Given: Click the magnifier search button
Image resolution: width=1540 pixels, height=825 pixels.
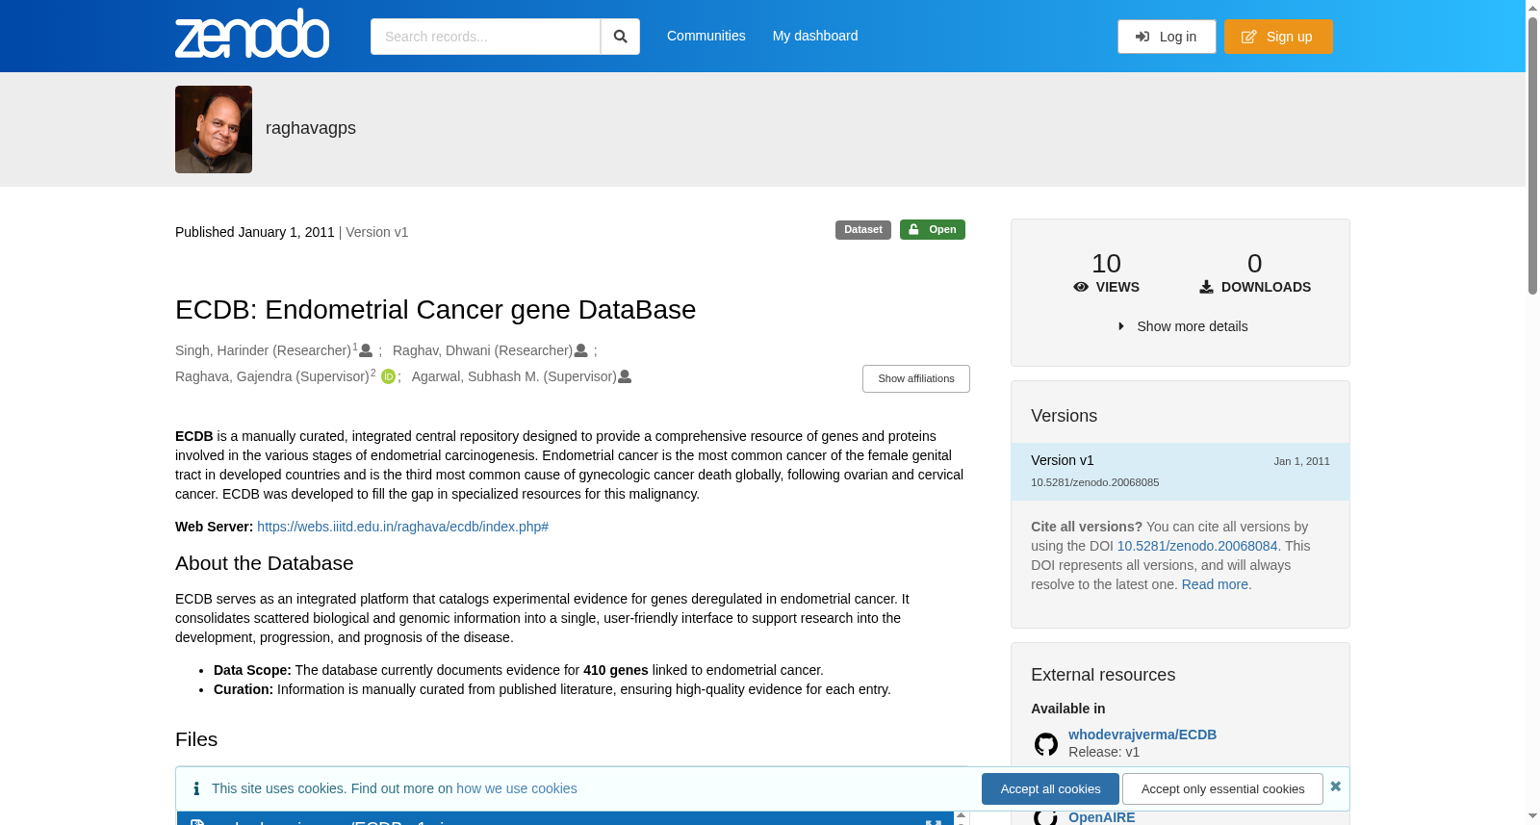Looking at the screenshot, I should [620, 37].
